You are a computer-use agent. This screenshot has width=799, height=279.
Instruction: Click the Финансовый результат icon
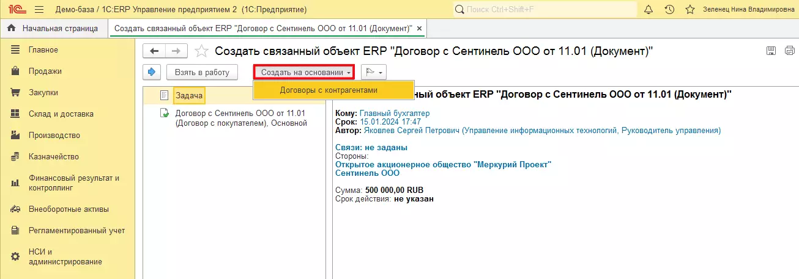coord(15,183)
